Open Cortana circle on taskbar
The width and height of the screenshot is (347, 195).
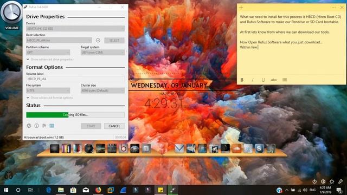pos(18,190)
